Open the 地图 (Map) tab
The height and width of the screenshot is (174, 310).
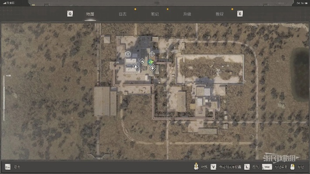pos(90,14)
